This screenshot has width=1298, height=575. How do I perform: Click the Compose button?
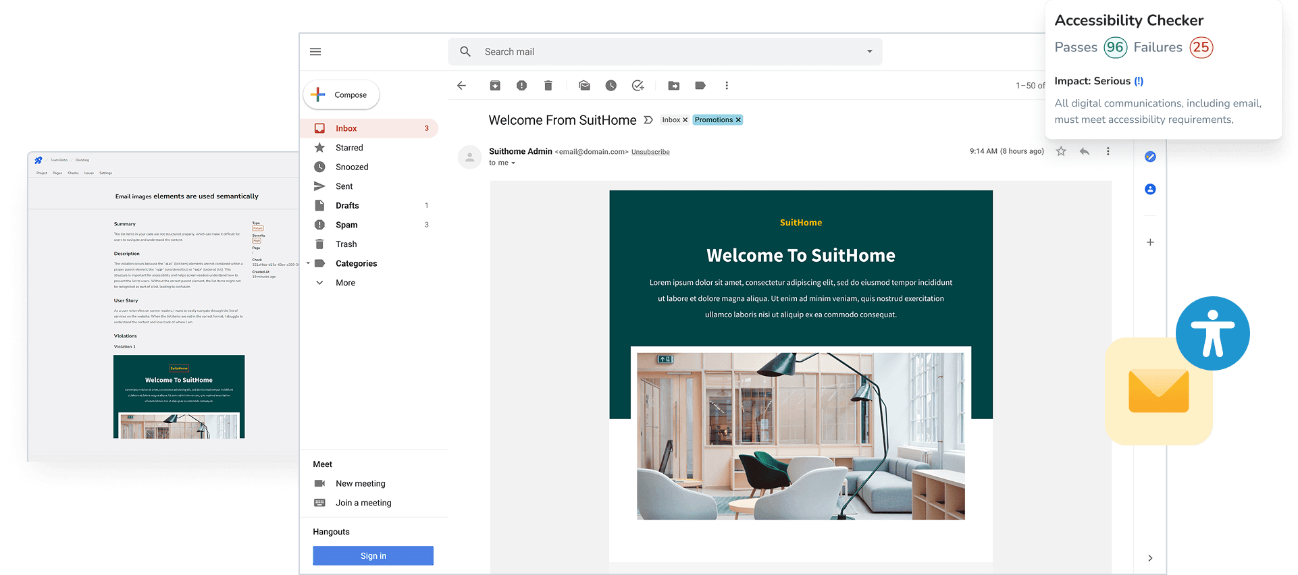(x=341, y=95)
